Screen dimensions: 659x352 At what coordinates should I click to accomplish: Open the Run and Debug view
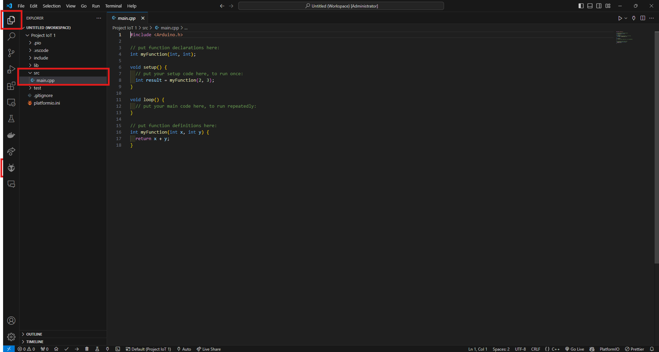[x=11, y=69]
